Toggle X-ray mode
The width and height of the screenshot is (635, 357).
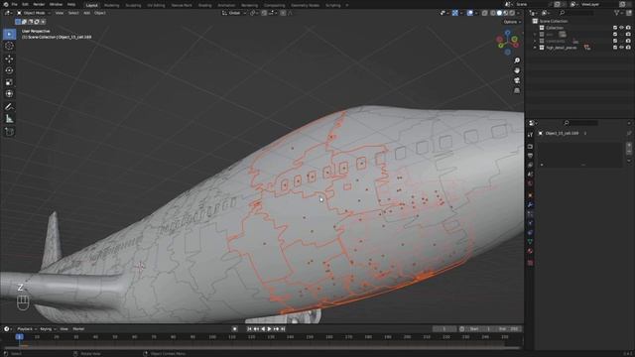(x=485, y=13)
